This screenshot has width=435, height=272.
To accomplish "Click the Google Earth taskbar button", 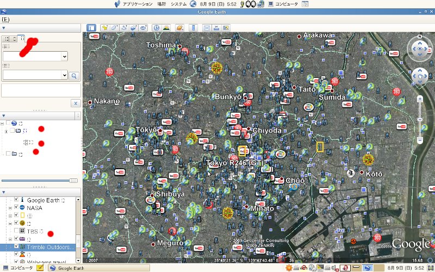I will (x=99, y=268).
